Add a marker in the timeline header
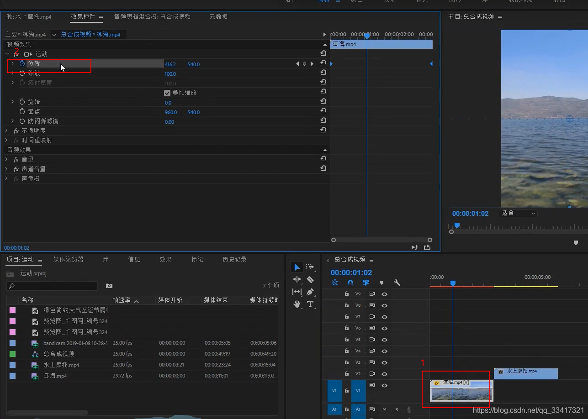The image size is (588, 419). coord(381,283)
